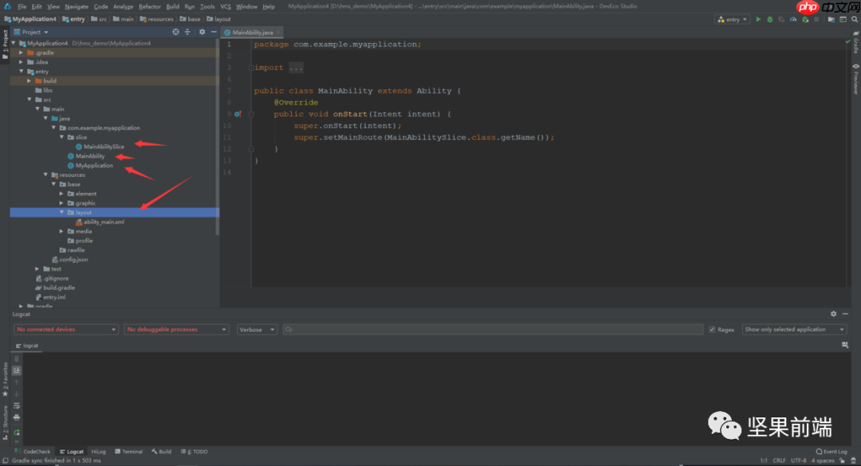Open the Refactor menu

click(150, 6)
